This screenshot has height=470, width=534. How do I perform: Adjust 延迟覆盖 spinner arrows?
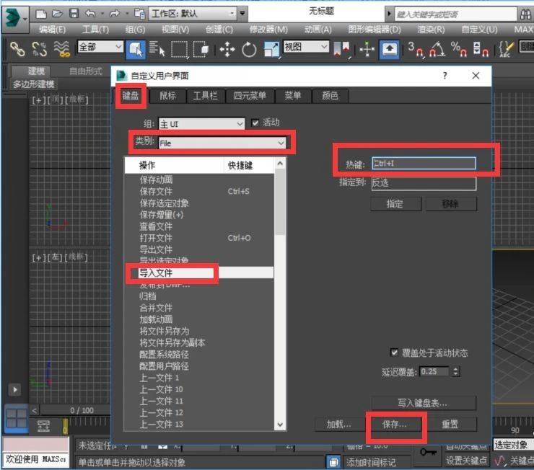(x=455, y=371)
